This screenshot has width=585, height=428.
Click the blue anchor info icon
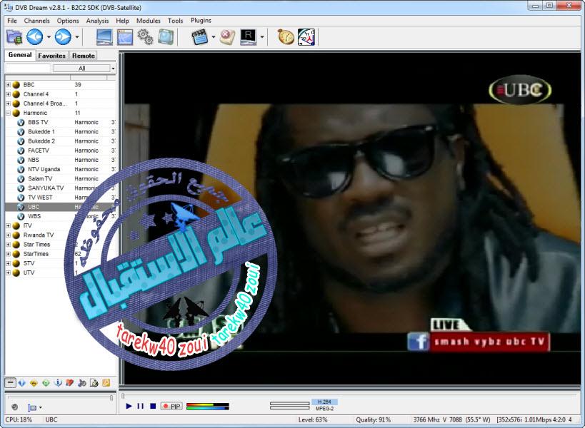(58, 383)
